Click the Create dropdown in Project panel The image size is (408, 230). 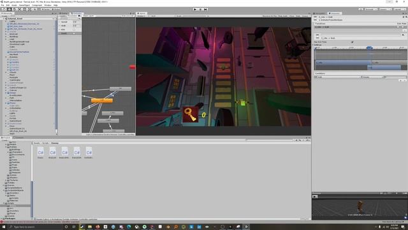pyautogui.click(x=4, y=141)
